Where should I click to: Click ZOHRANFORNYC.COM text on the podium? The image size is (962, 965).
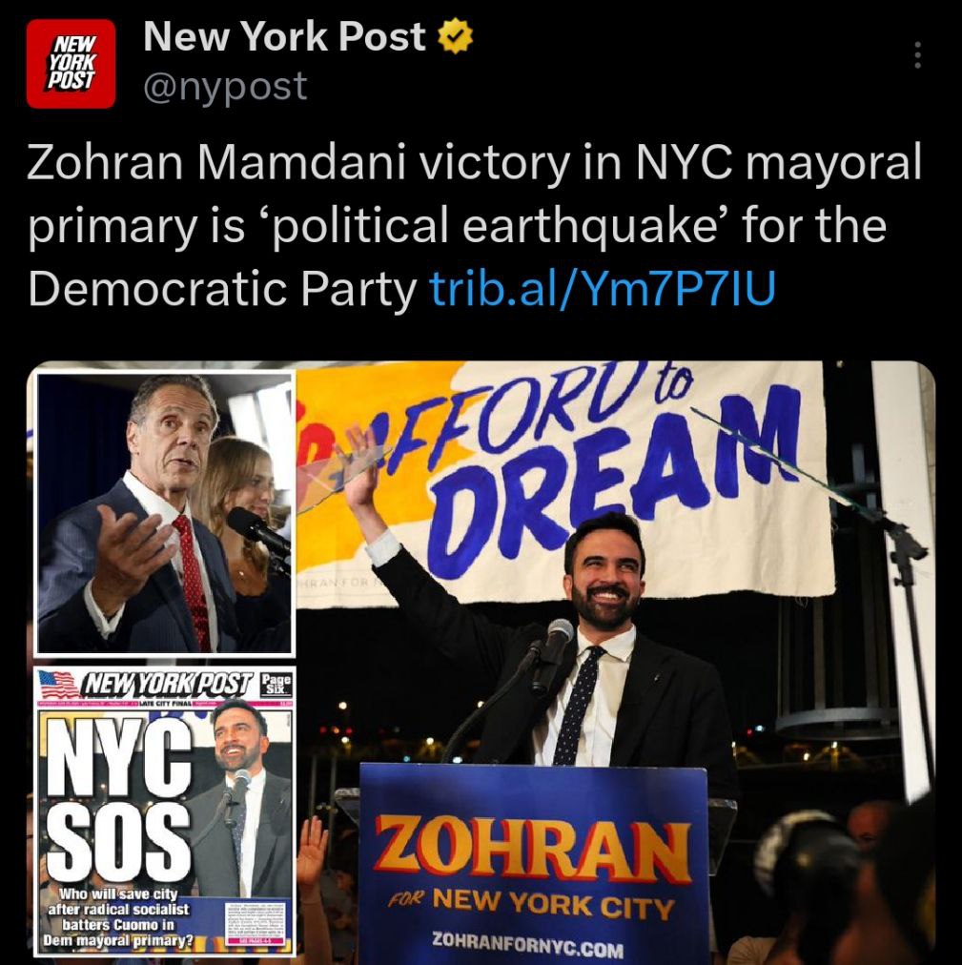[x=527, y=943]
